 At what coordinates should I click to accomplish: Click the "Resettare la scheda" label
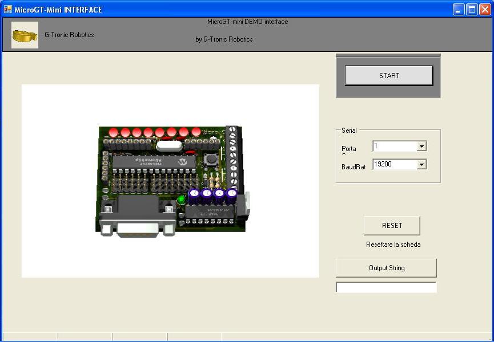(x=393, y=245)
